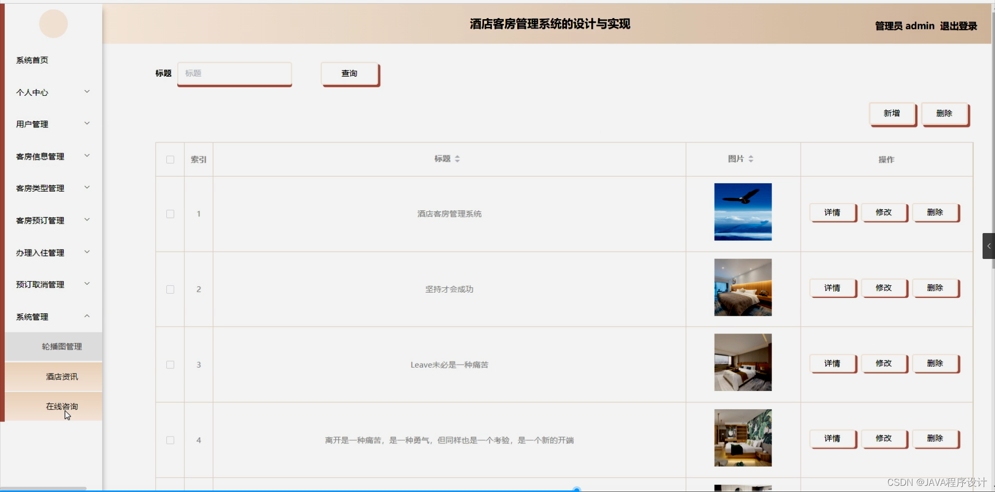Image resolution: width=995 pixels, height=492 pixels.
Task: Click the 酒店客房管理系统 title cell
Action: pos(449,214)
